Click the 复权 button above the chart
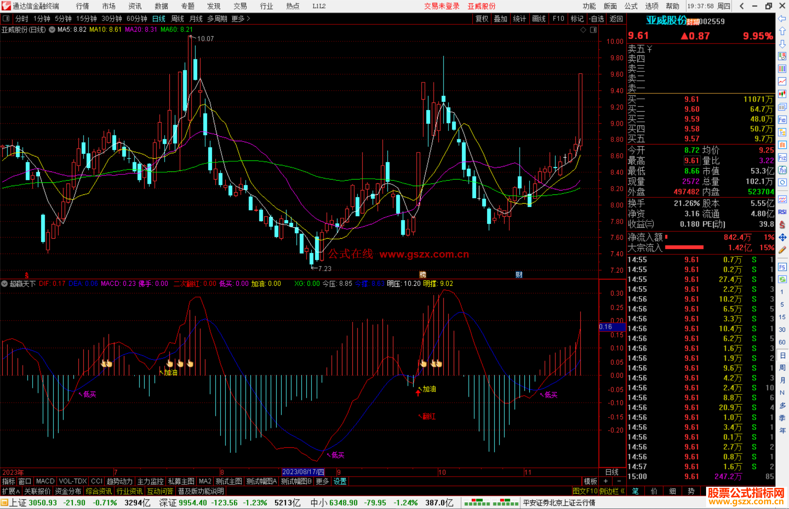The height and width of the screenshot is (509, 789). (x=482, y=19)
